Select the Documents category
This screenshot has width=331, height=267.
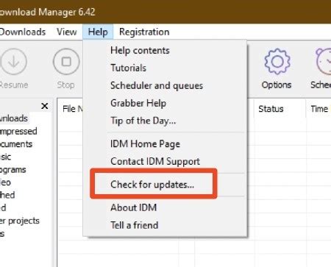click(16, 144)
